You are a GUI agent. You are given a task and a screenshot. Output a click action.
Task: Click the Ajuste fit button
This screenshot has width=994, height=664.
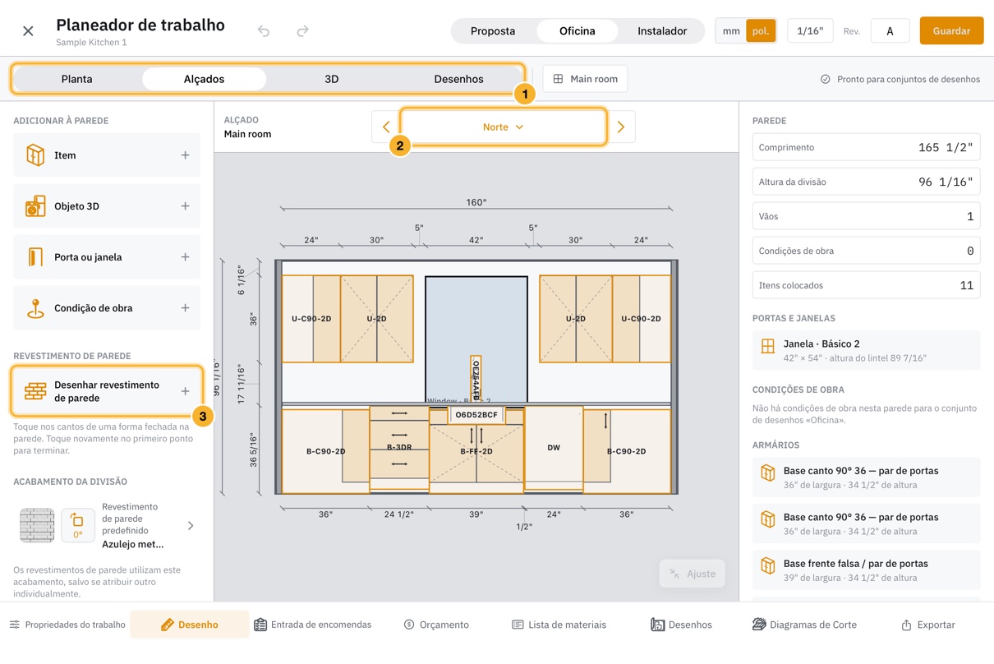pyautogui.click(x=693, y=574)
